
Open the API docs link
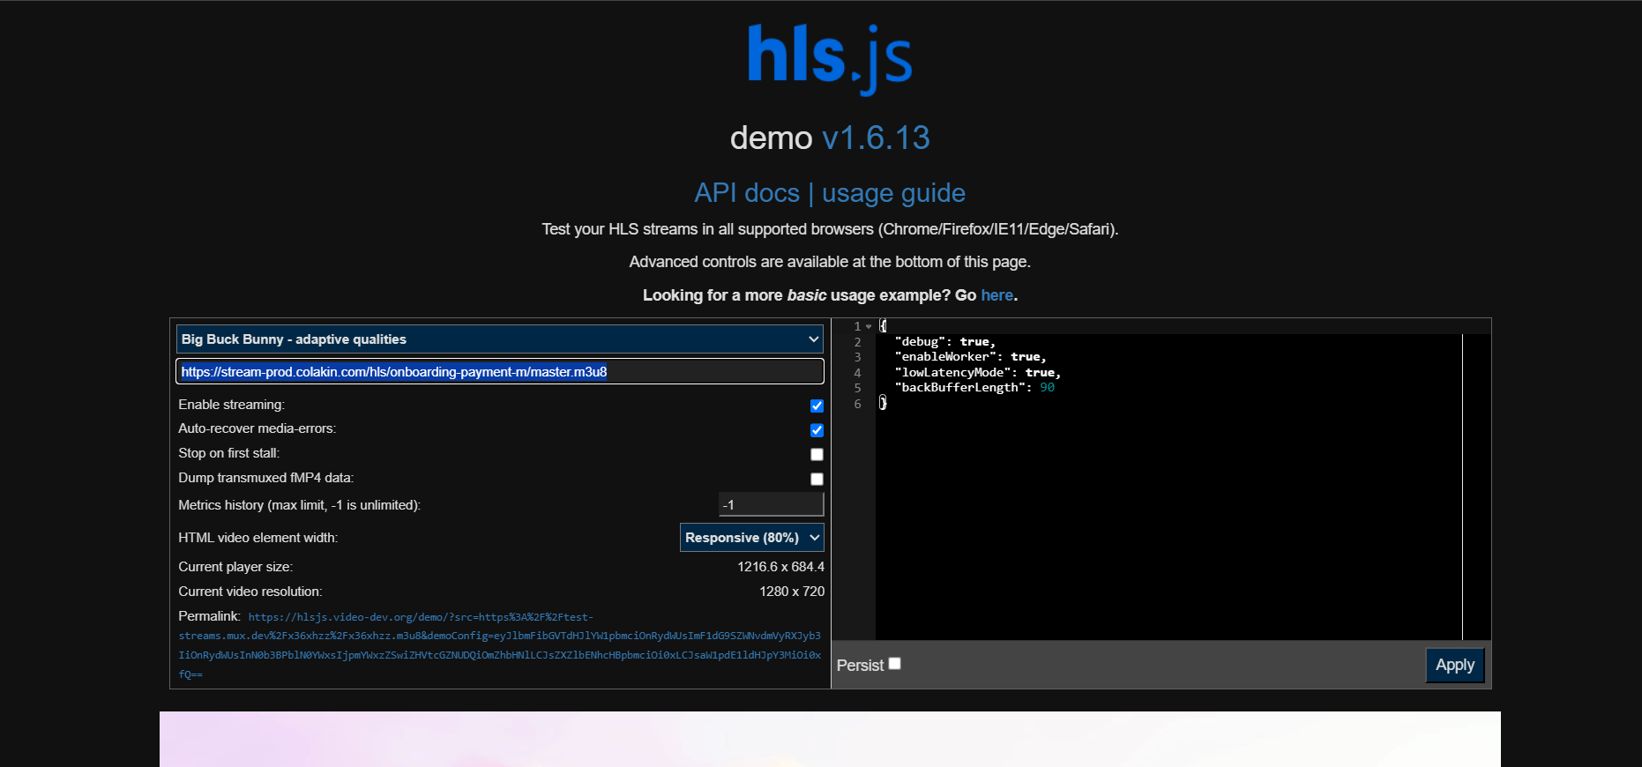746,193
